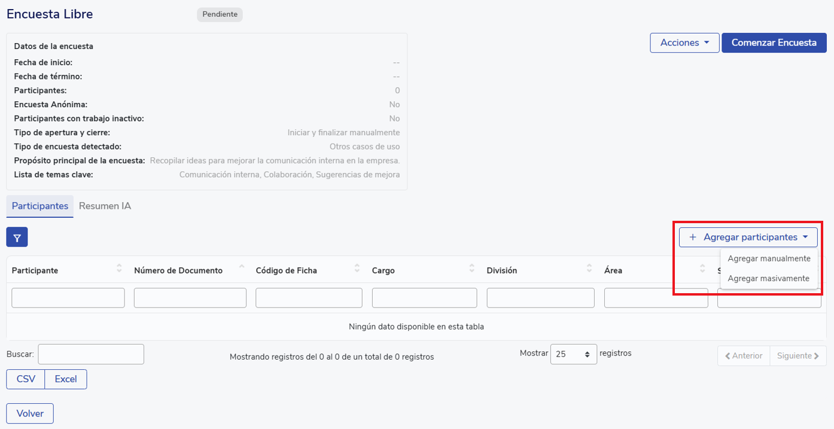The width and height of the screenshot is (834, 429).
Task: Choose Agregar manualmente option
Action: click(769, 258)
